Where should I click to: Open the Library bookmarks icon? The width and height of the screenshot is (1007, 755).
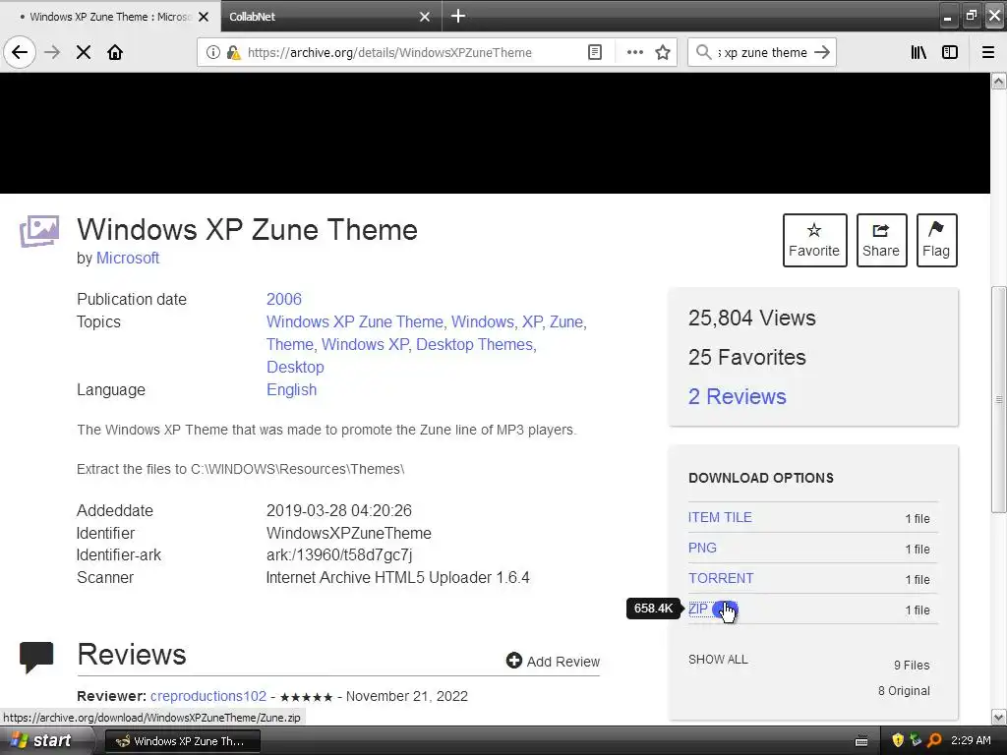[918, 52]
